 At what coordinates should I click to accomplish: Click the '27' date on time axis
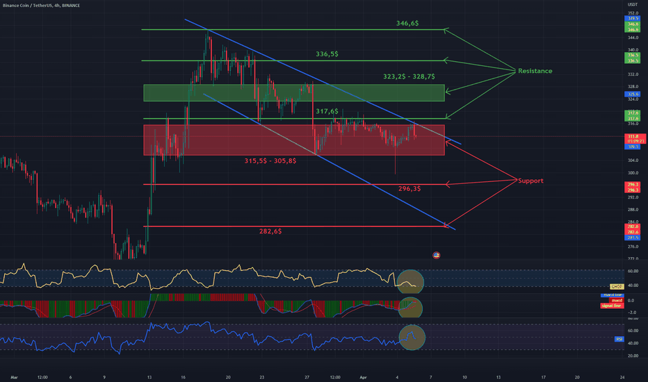(307, 377)
